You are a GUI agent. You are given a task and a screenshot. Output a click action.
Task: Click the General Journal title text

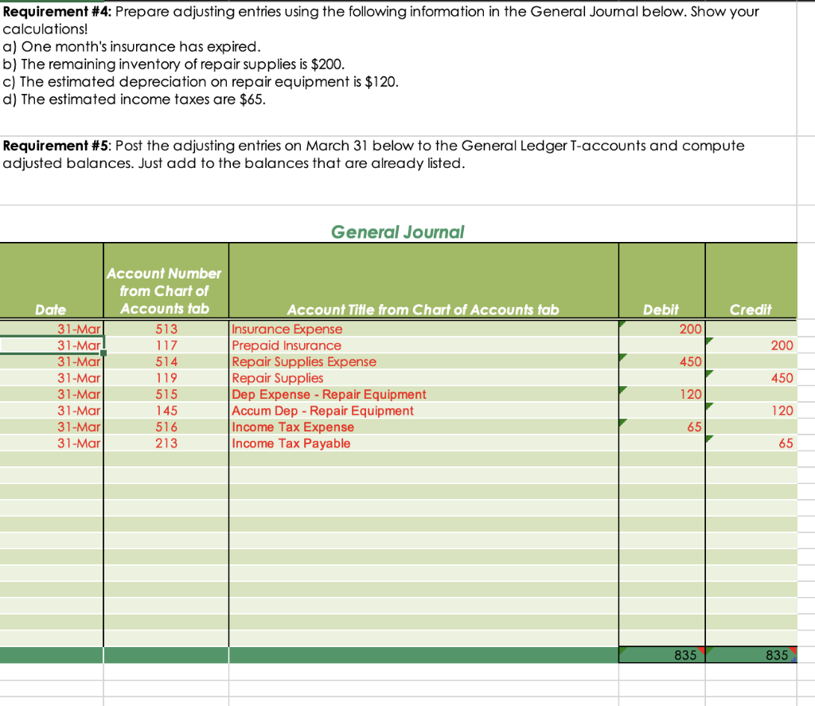tap(397, 232)
